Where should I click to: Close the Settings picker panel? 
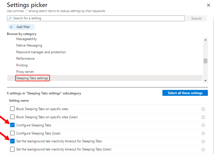[x=208, y=5]
